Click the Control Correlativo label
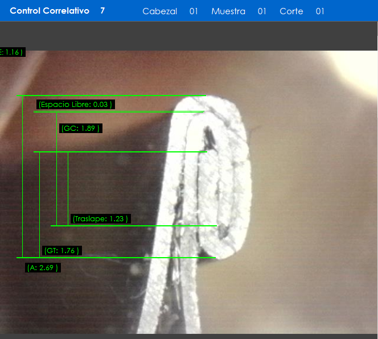 (x=50, y=11)
